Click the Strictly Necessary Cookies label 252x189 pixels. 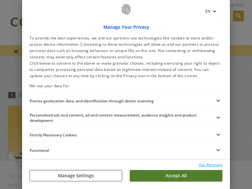click(x=53, y=135)
